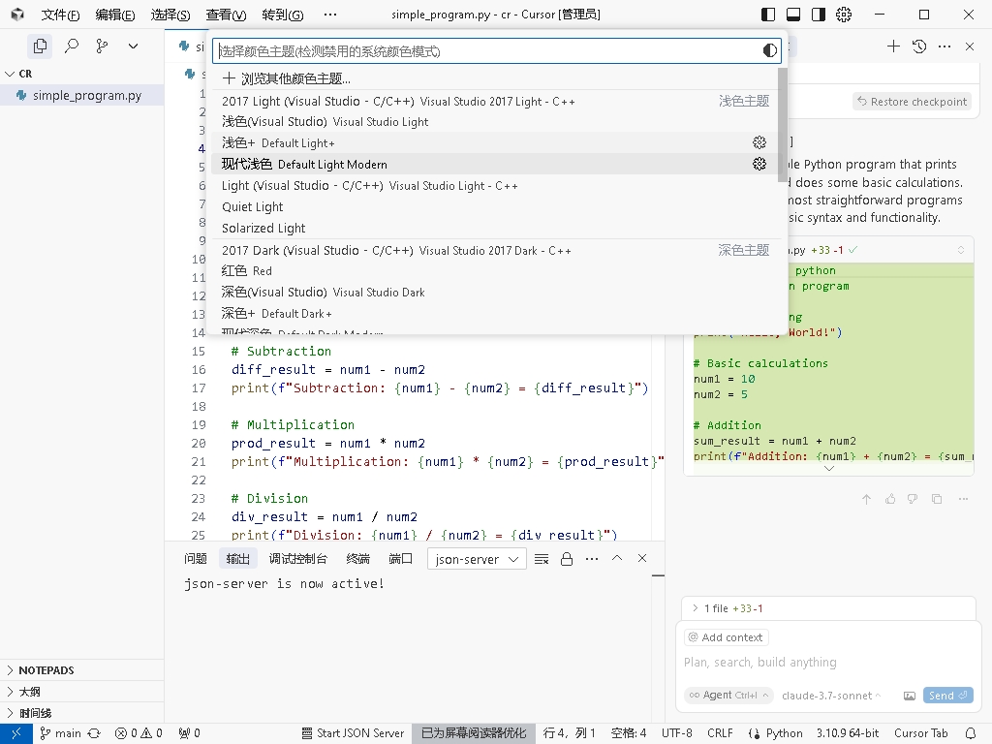
Task: Switch to Problems (问题) panel tab
Action: pos(196,559)
